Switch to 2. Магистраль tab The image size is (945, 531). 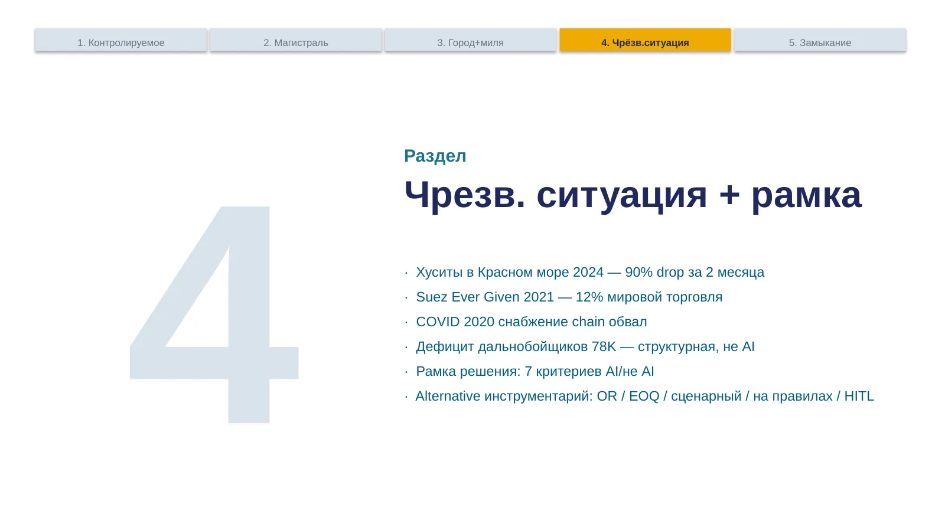(296, 40)
